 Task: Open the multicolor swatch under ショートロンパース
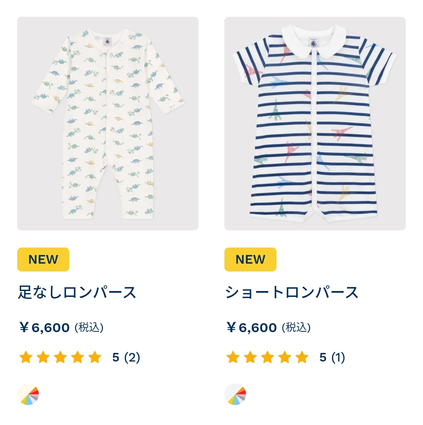[235, 394]
